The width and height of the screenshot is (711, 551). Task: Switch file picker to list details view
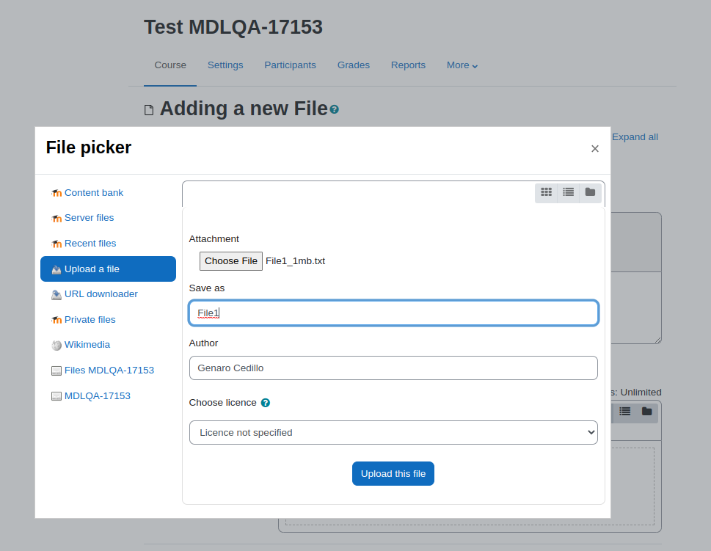click(x=568, y=192)
